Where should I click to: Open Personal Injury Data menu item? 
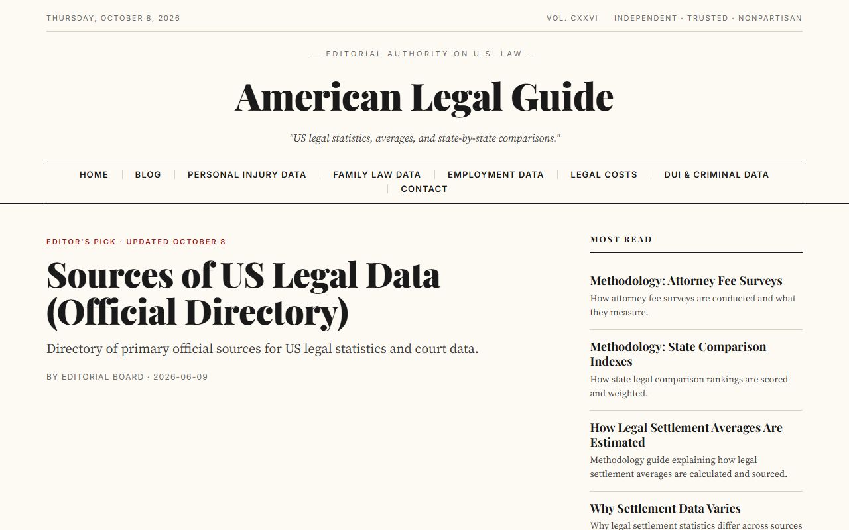pos(247,174)
